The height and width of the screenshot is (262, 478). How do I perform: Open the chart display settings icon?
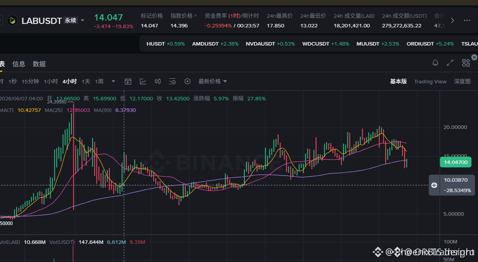pyautogui.click(x=173, y=81)
